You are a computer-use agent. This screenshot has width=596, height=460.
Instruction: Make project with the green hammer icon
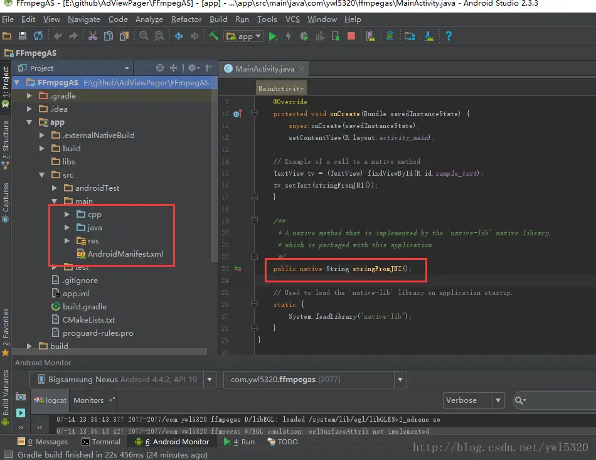(x=213, y=36)
